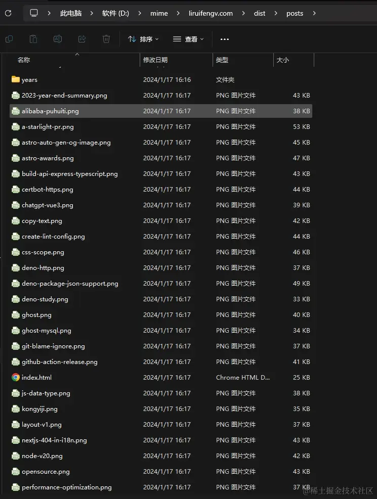Click 53 KB size of a-starlight-pr.png
This screenshot has height=499, width=377.
tap(301, 127)
